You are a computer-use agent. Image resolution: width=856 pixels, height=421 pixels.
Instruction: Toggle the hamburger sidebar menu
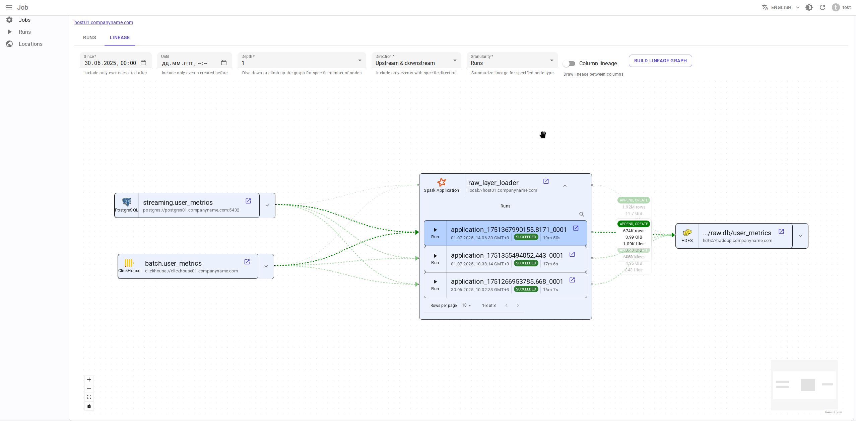pos(9,7)
